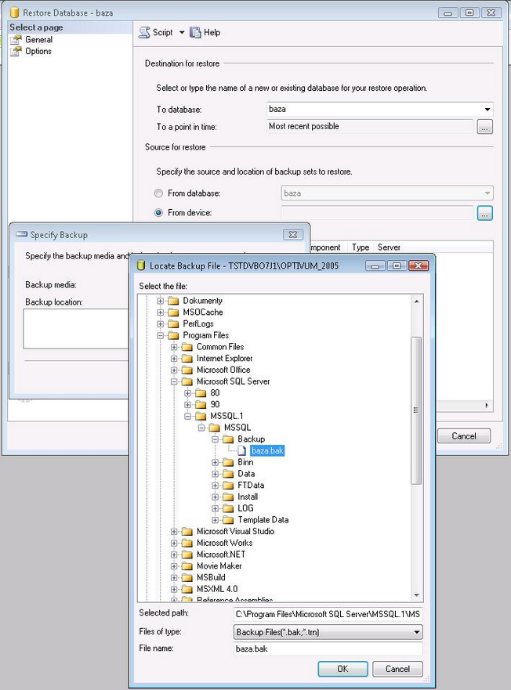The height and width of the screenshot is (690, 511).
Task: Click the Type column header
Action: 361,247
